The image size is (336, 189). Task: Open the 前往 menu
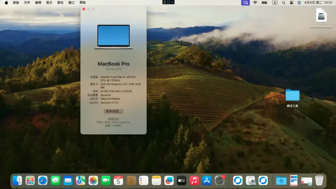pos(60,3)
